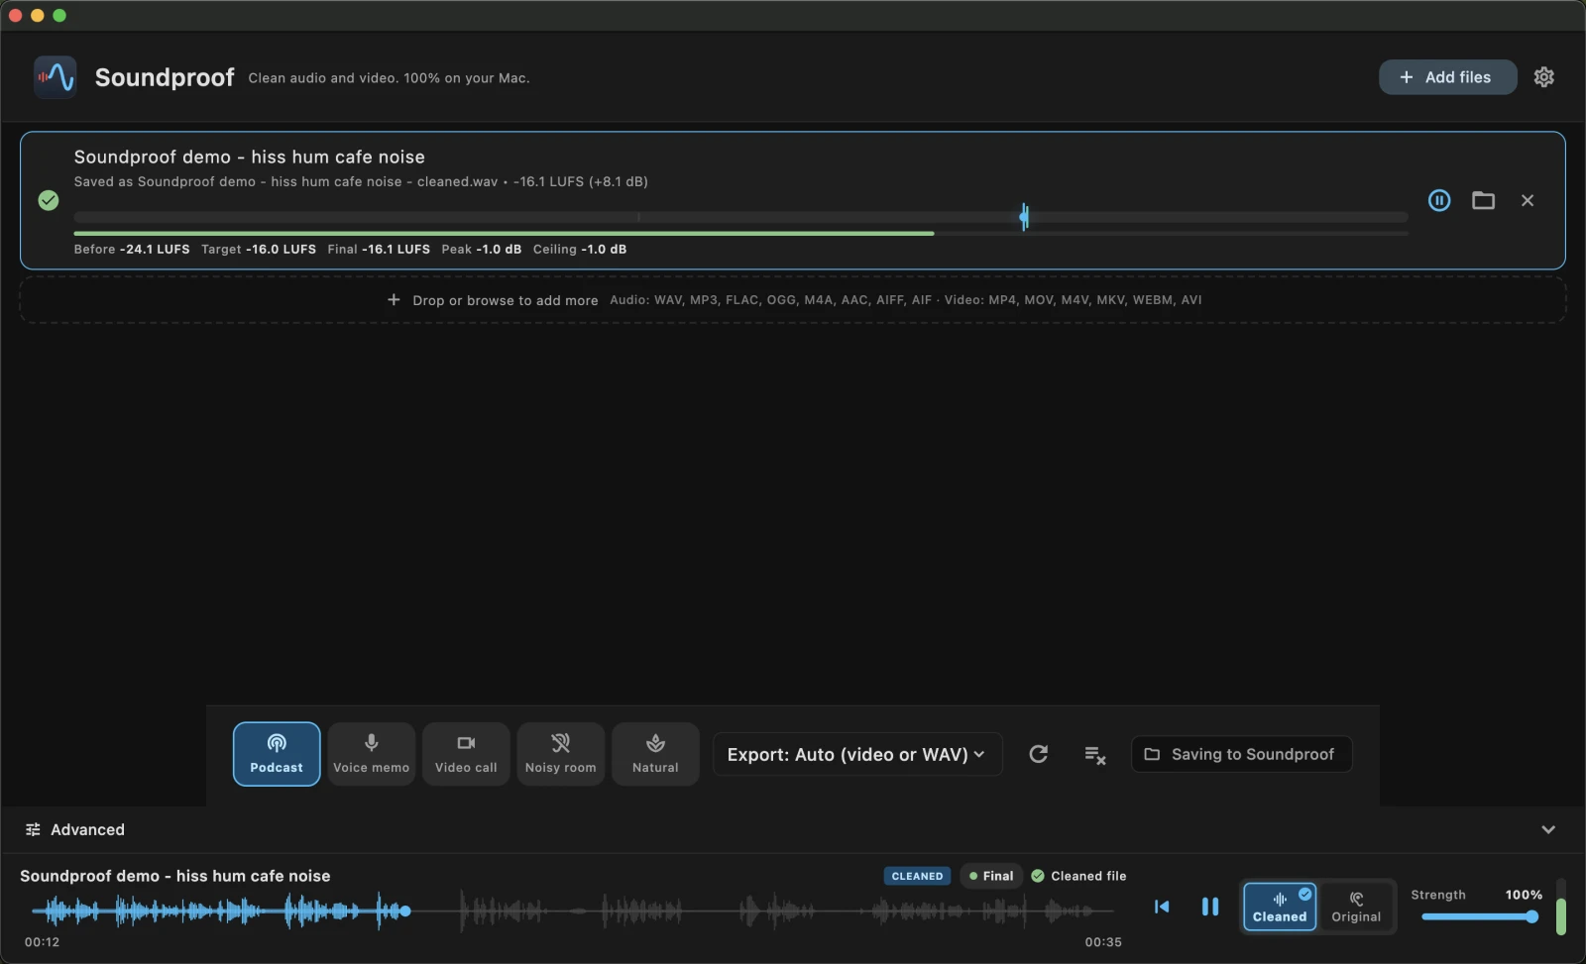
Task: Click the player's track title text
Action: tap(175, 876)
